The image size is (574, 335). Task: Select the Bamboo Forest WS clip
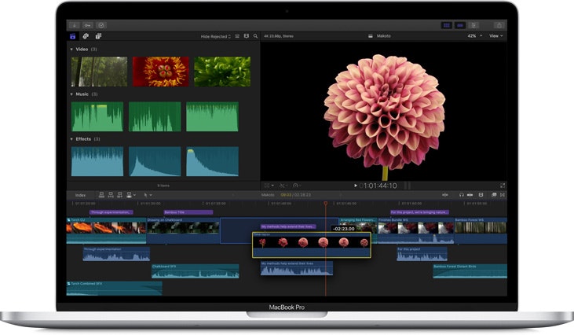point(481,230)
